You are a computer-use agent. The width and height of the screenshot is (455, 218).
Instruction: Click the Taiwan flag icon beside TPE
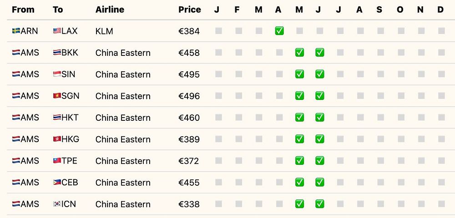(x=57, y=161)
